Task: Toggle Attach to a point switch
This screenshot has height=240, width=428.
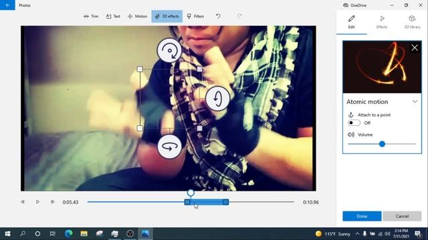Action: coord(354,123)
